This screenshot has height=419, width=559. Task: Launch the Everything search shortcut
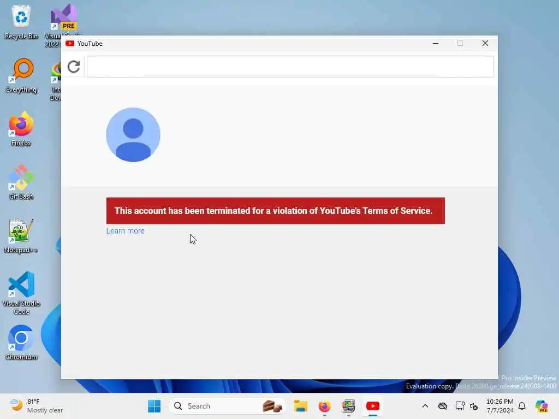coord(21,75)
